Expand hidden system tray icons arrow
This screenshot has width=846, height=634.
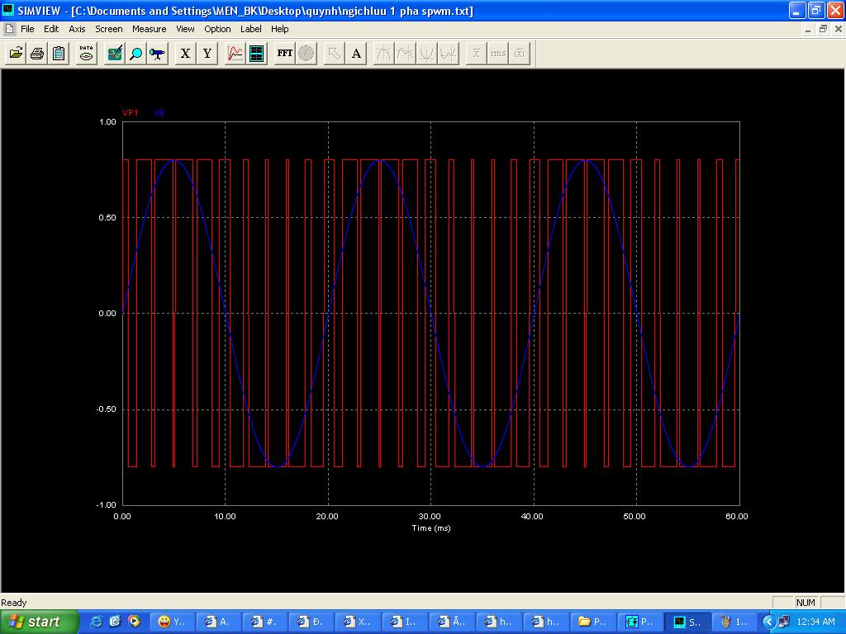pyautogui.click(x=769, y=622)
